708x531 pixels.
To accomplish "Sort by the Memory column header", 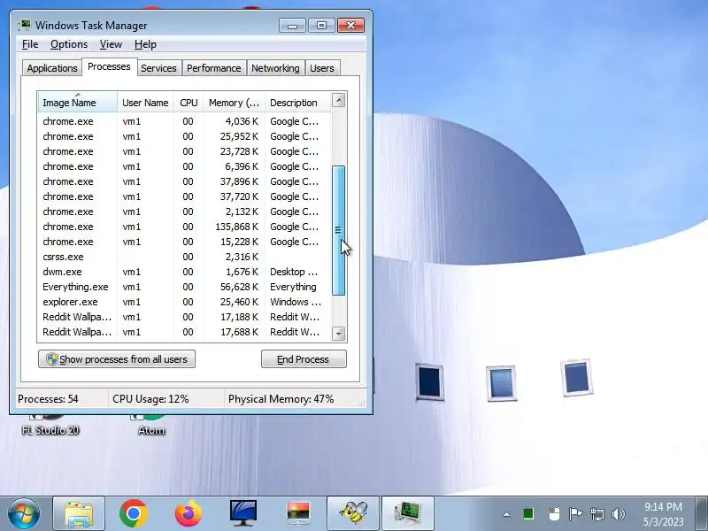I will (234, 103).
